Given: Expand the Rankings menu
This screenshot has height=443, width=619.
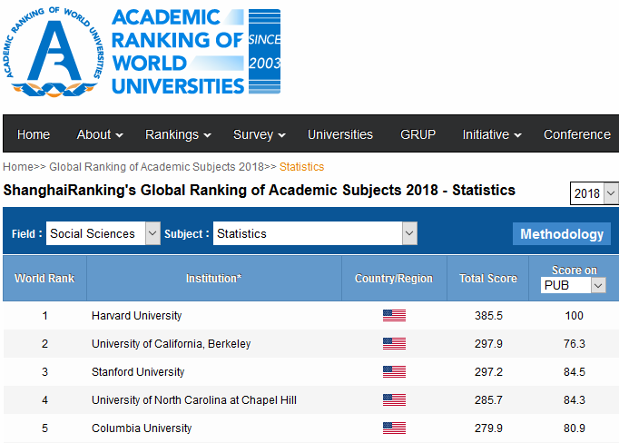Looking at the screenshot, I should [x=178, y=134].
